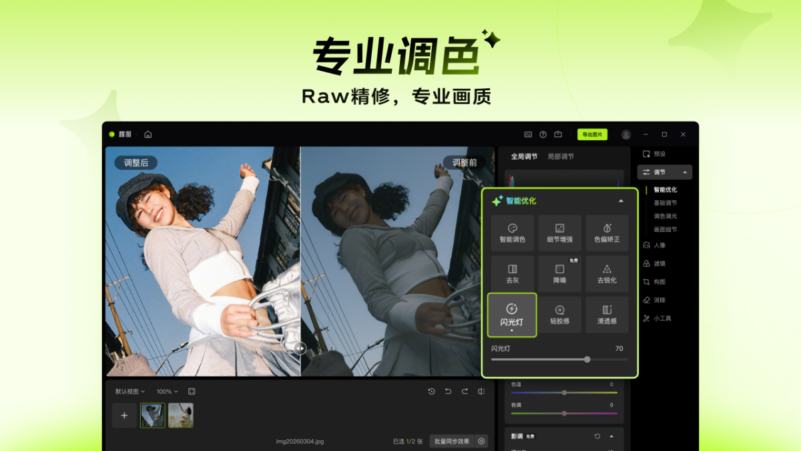Open 消除 eraser tool in sidebar

(x=654, y=300)
